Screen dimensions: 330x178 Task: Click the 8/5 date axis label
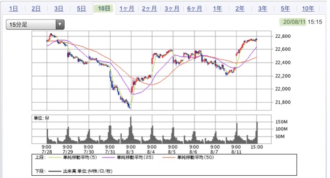tap(172, 152)
